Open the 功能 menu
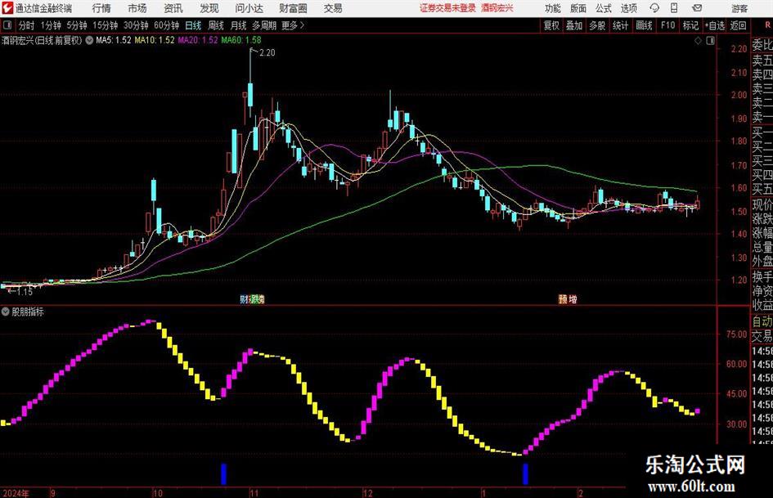This screenshot has width=773, height=498. 553,8
